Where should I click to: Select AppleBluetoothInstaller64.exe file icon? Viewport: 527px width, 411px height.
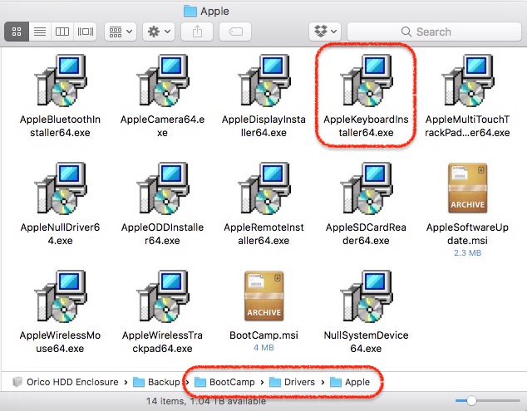(x=61, y=81)
